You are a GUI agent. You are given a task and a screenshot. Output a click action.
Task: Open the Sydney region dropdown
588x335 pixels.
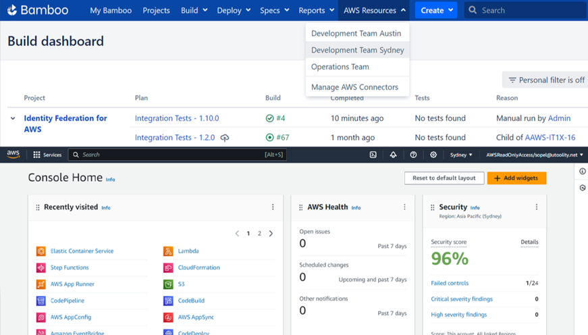pos(461,155)
